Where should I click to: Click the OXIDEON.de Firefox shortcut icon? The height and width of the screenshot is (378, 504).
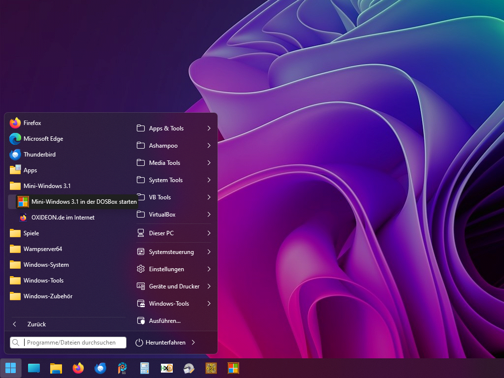click(23, 217)
